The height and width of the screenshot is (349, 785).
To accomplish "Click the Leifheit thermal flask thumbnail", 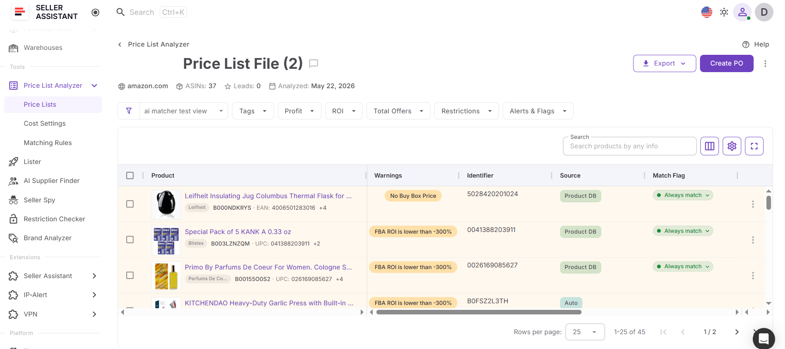I will pos(166,204).
